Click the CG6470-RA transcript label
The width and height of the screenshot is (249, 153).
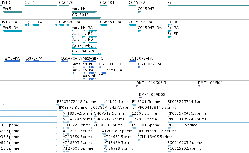(70, 22)
